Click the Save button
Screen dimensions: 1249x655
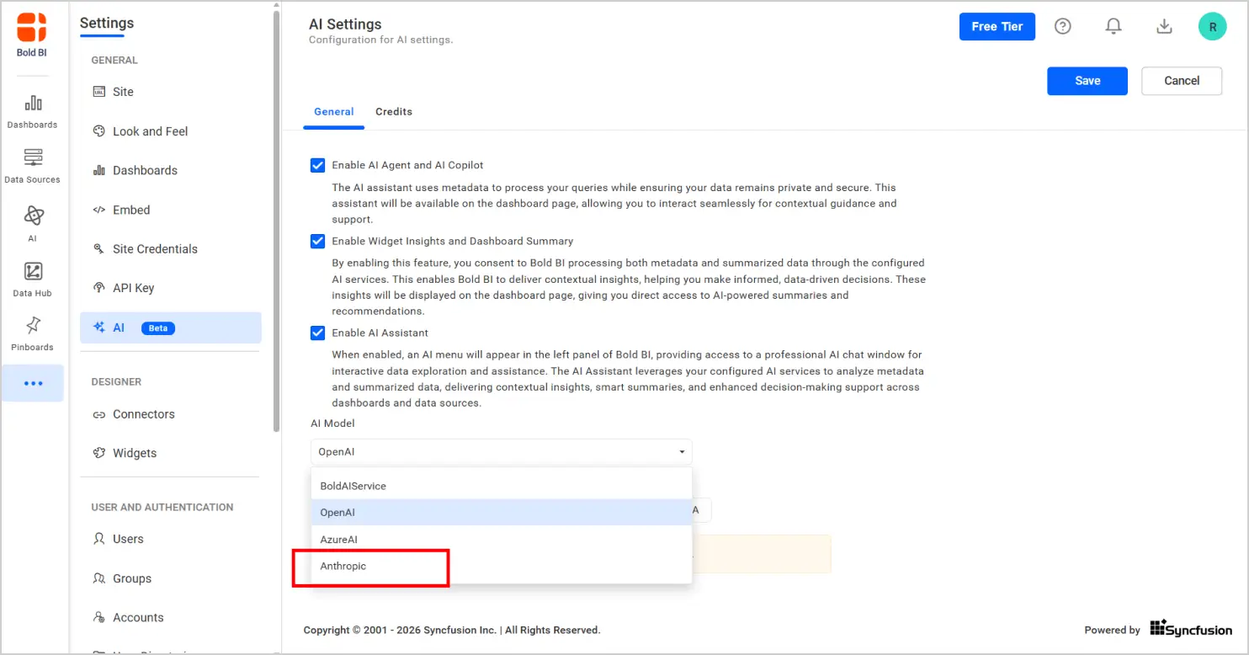[x=1087, y=81]
